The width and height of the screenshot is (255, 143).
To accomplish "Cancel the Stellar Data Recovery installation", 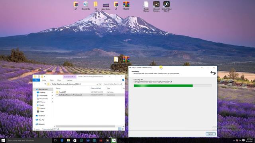I will (211, 134).
